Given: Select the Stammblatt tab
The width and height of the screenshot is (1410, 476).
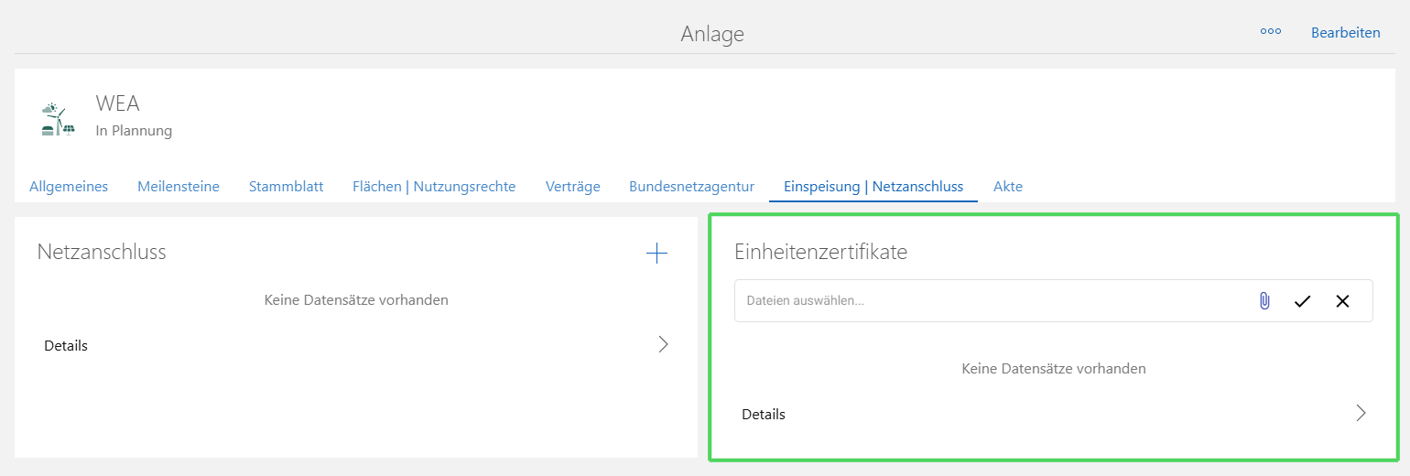Looking at the screenshot, I should [286, 187].
